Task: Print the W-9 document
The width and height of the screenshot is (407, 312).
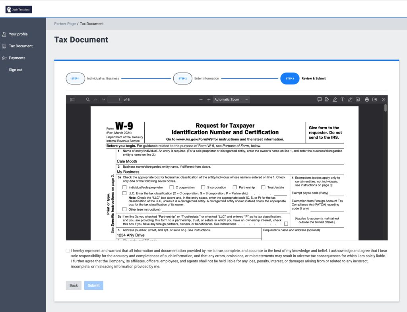Action: [367, 99]
